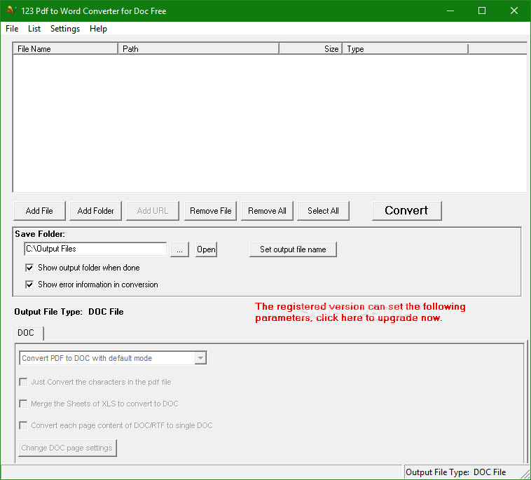Screen dimensions: 531x480
Task: Click the Path column header
Action: coord(199,49)
